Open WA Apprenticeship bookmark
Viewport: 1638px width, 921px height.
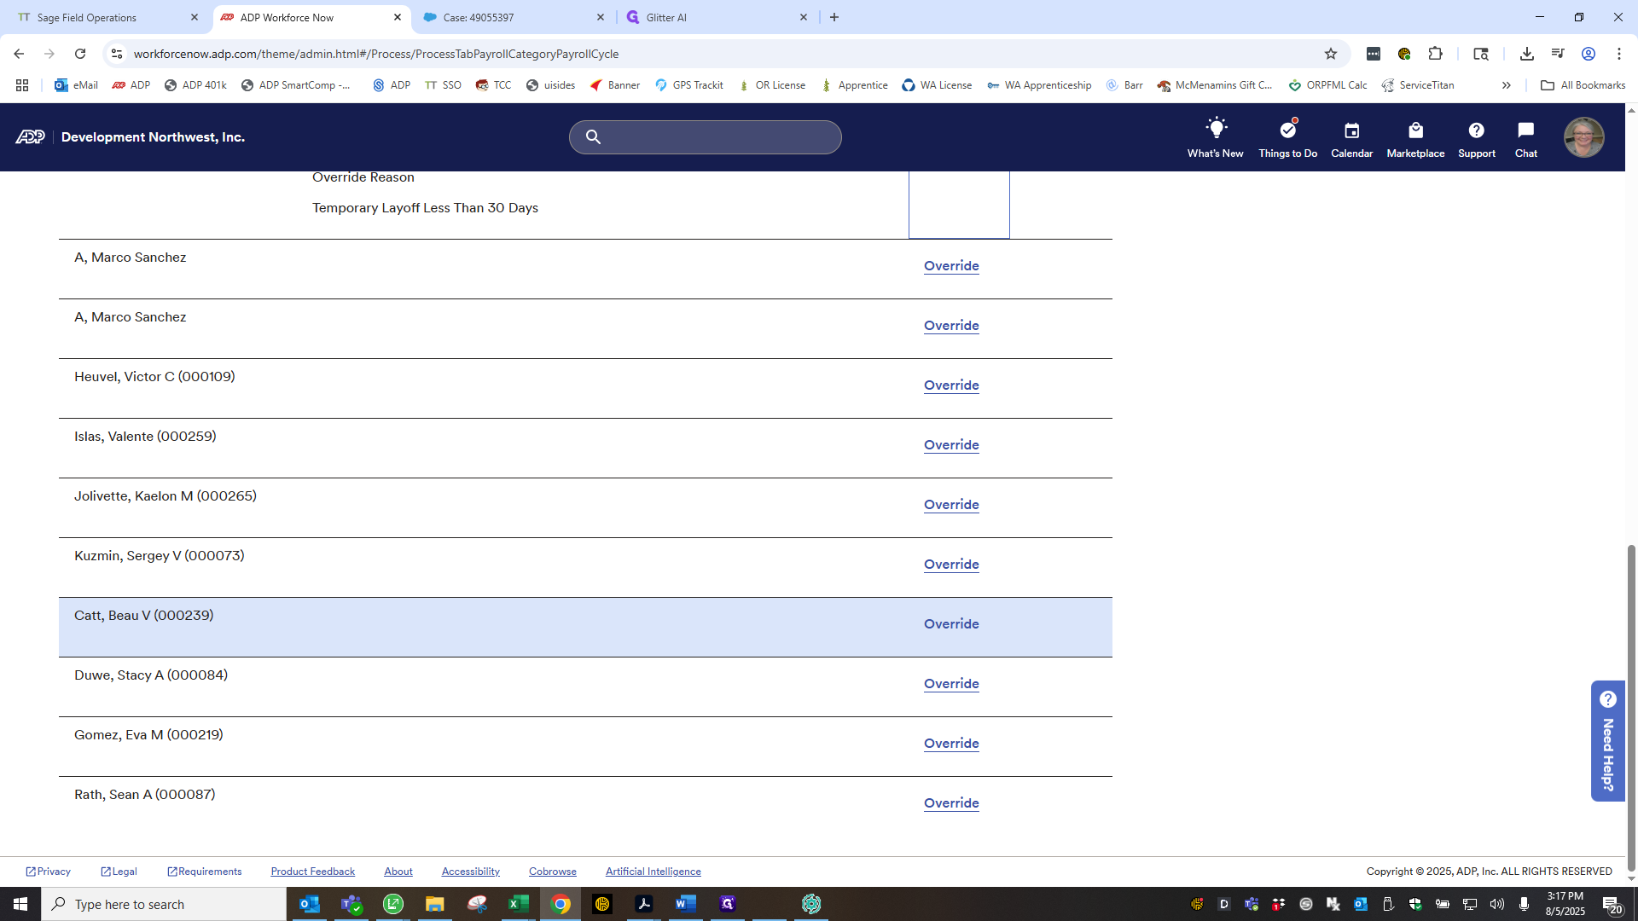pyautogui.click(x=1039, y=85)
